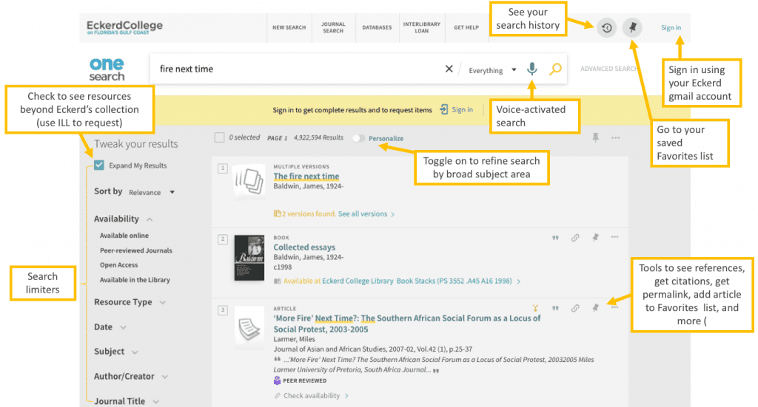Select result number 2 checkbox
The image size is (758, 407).
223,239
